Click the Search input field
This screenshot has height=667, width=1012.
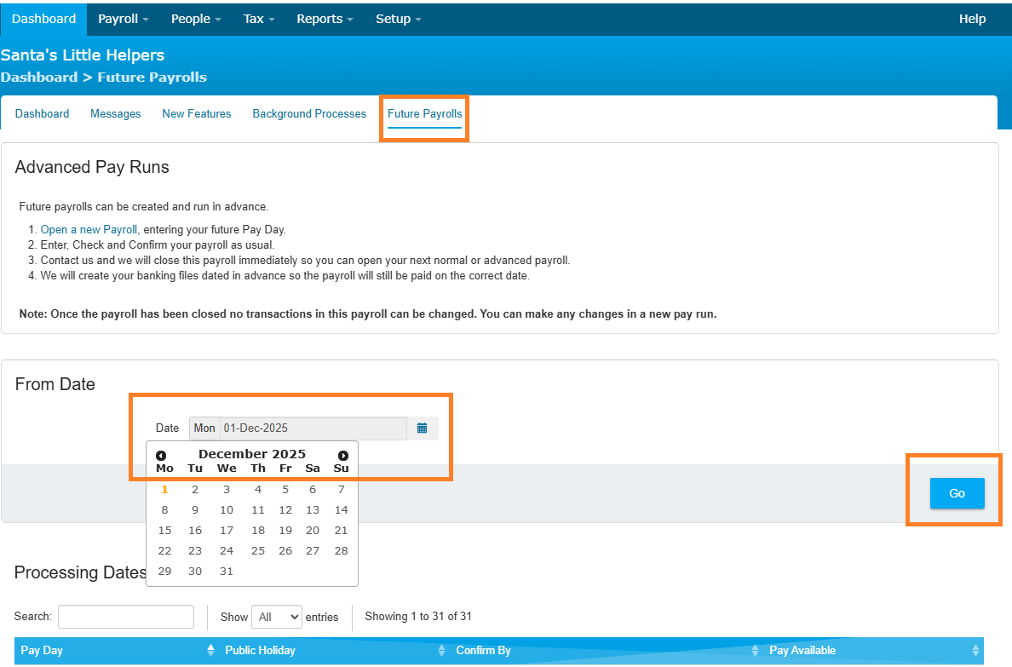point(126,617)
